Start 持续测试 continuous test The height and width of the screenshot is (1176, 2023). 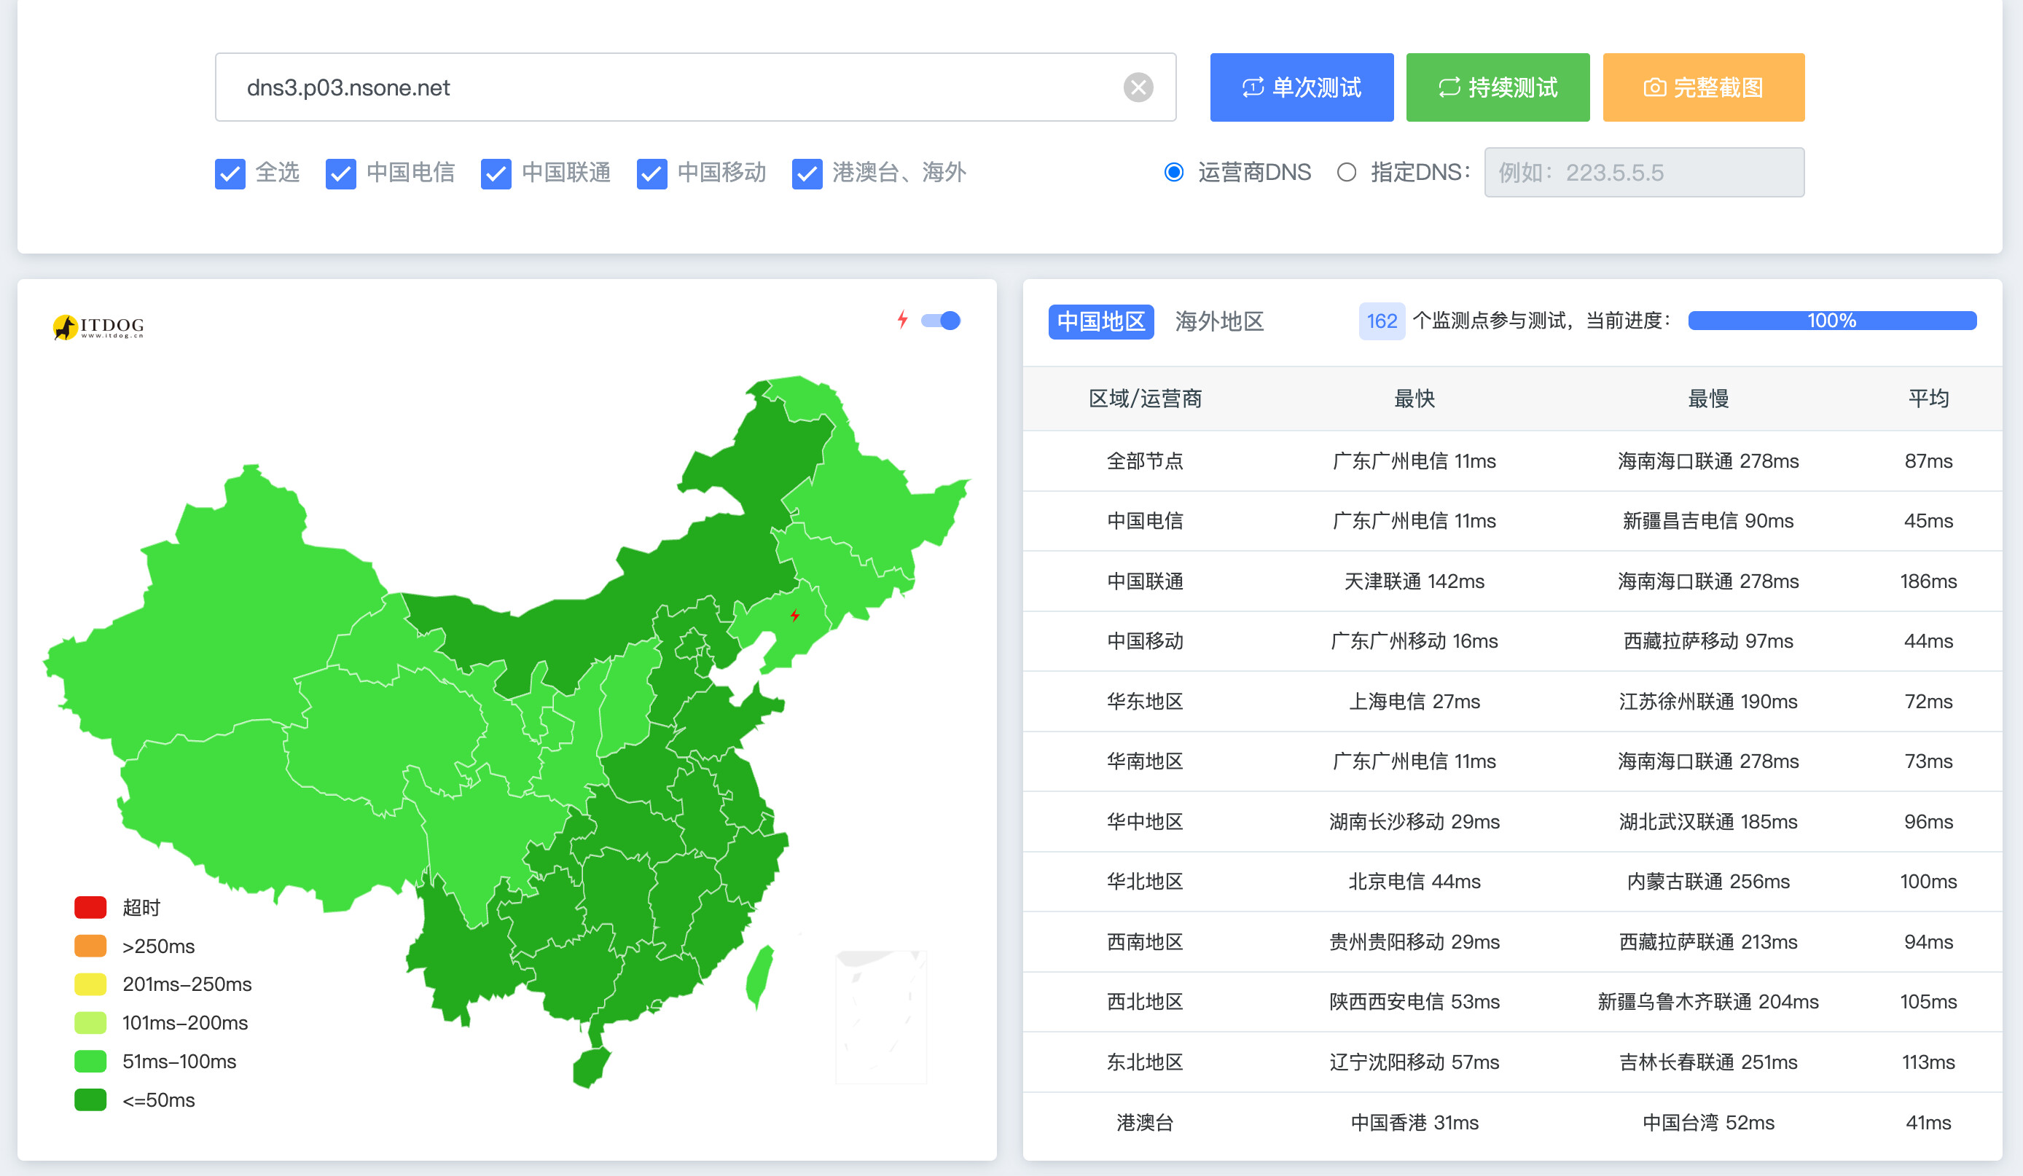coord(1497,87)
